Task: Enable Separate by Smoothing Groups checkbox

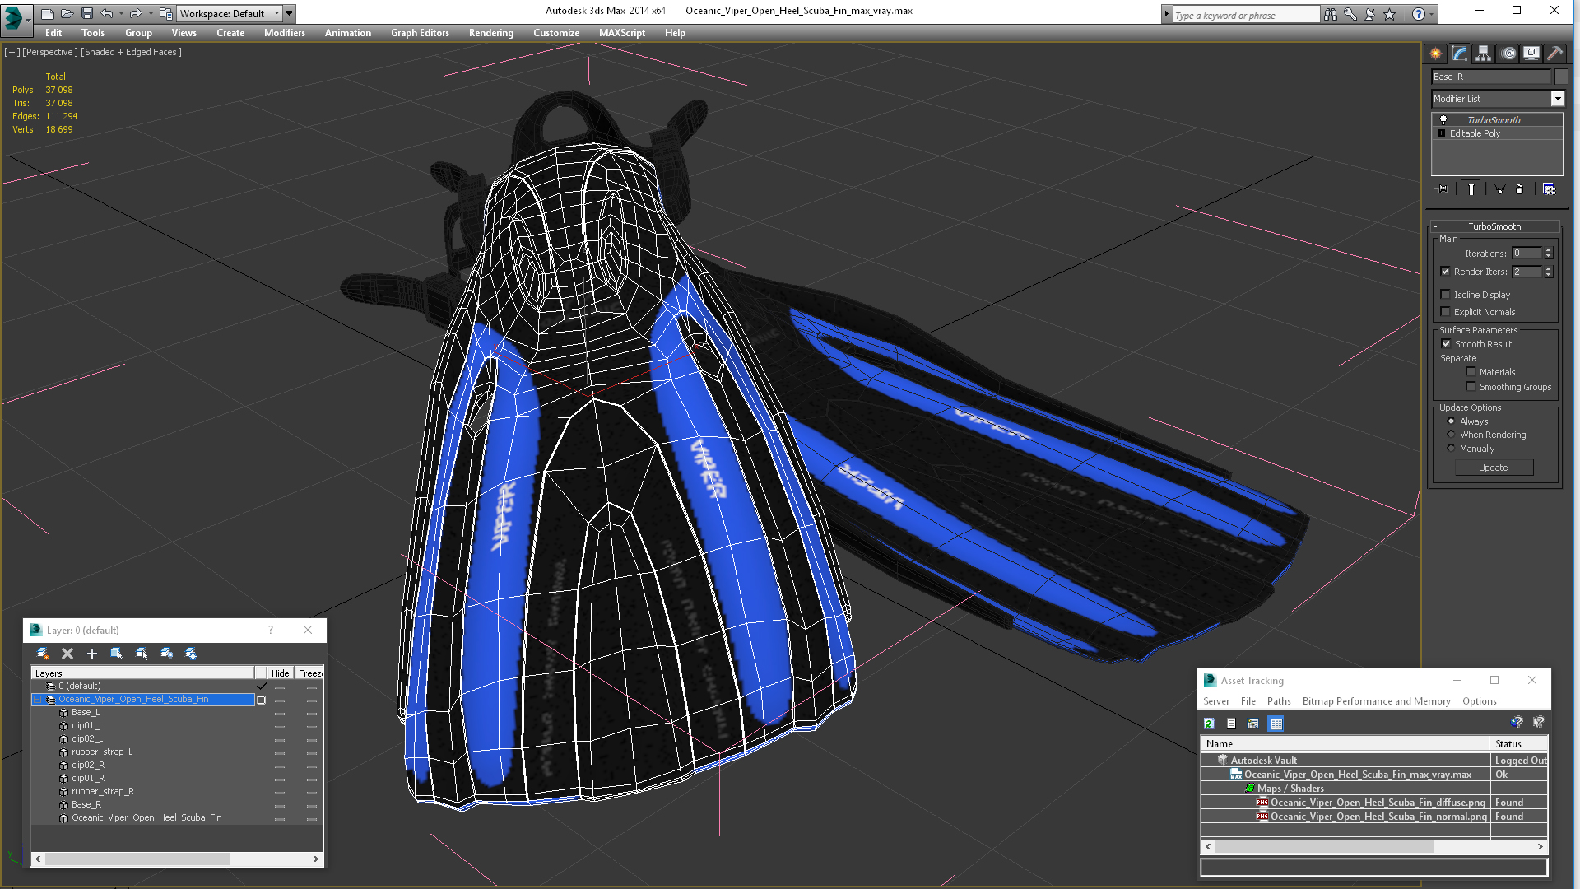Action: coord(1471,387)
